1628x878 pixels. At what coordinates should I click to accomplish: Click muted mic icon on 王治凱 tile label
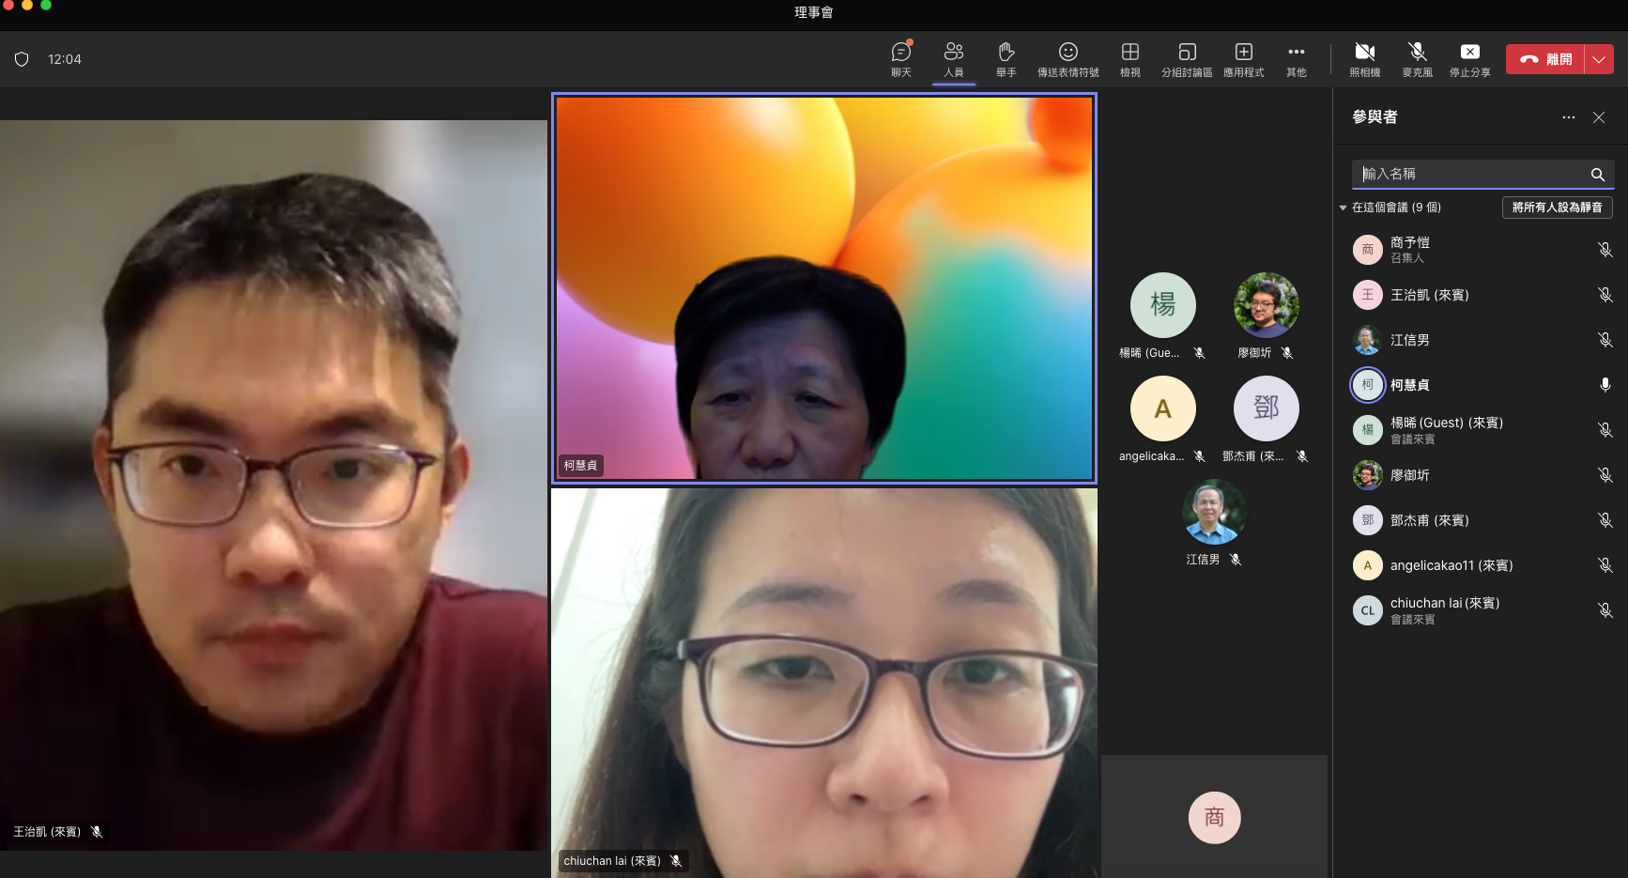click(x=97, y=832)
